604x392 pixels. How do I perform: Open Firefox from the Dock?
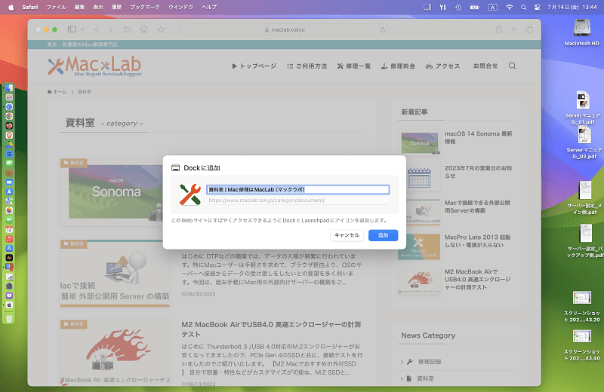point(9,126)
